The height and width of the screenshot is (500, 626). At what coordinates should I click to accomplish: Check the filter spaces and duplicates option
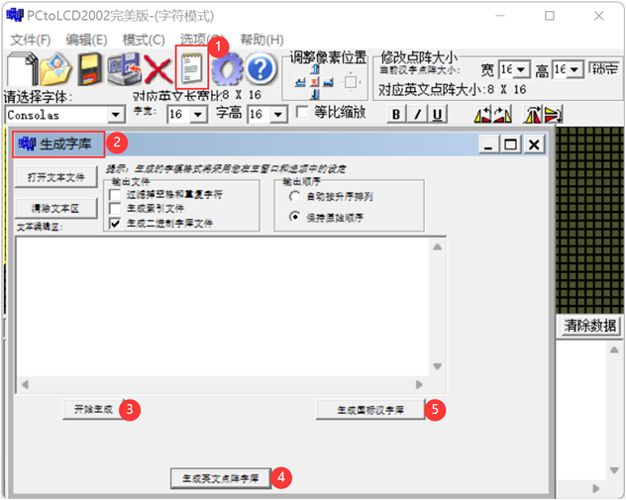tap(115, 195)
